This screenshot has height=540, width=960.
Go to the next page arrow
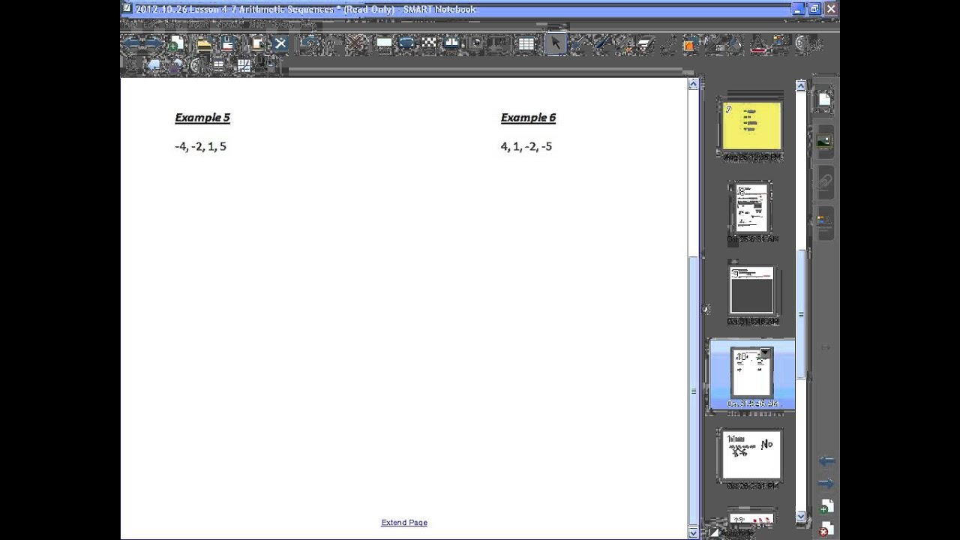tap(153, 43)
